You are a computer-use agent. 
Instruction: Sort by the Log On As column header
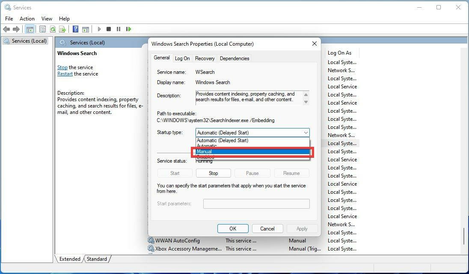tap(341, 53)
